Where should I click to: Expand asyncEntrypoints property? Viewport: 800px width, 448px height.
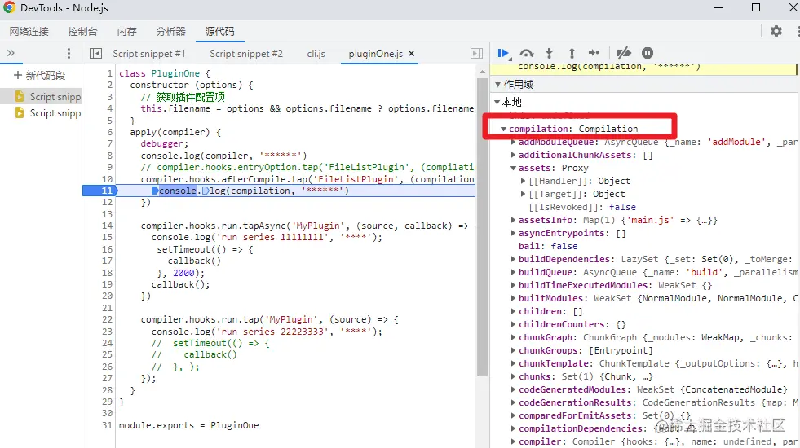pos(513,233)
